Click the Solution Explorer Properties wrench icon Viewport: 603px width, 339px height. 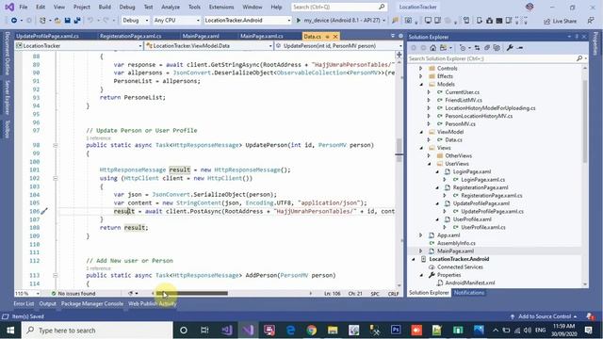coord(510,48)
